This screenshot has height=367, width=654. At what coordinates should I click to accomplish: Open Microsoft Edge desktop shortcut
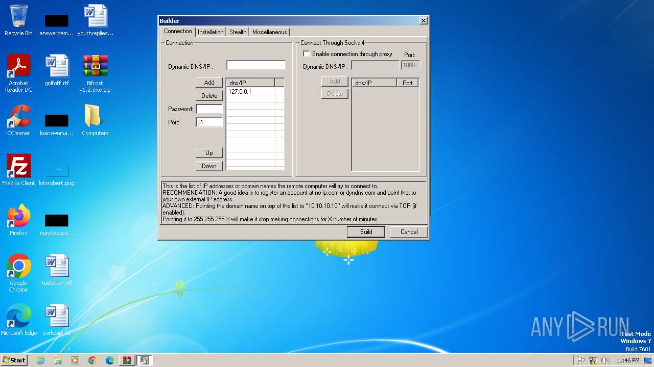[x=18, y=320]
